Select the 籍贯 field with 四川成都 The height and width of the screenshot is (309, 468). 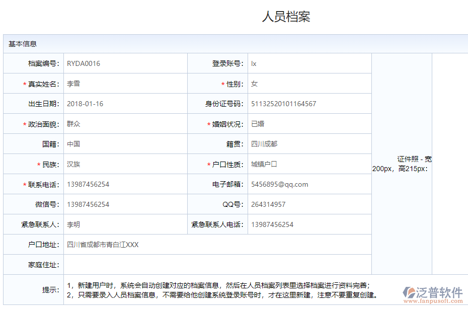point(309,144)
